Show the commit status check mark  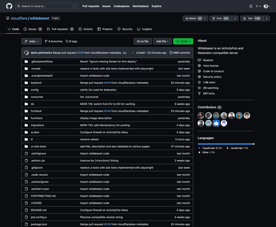[133, 53]
